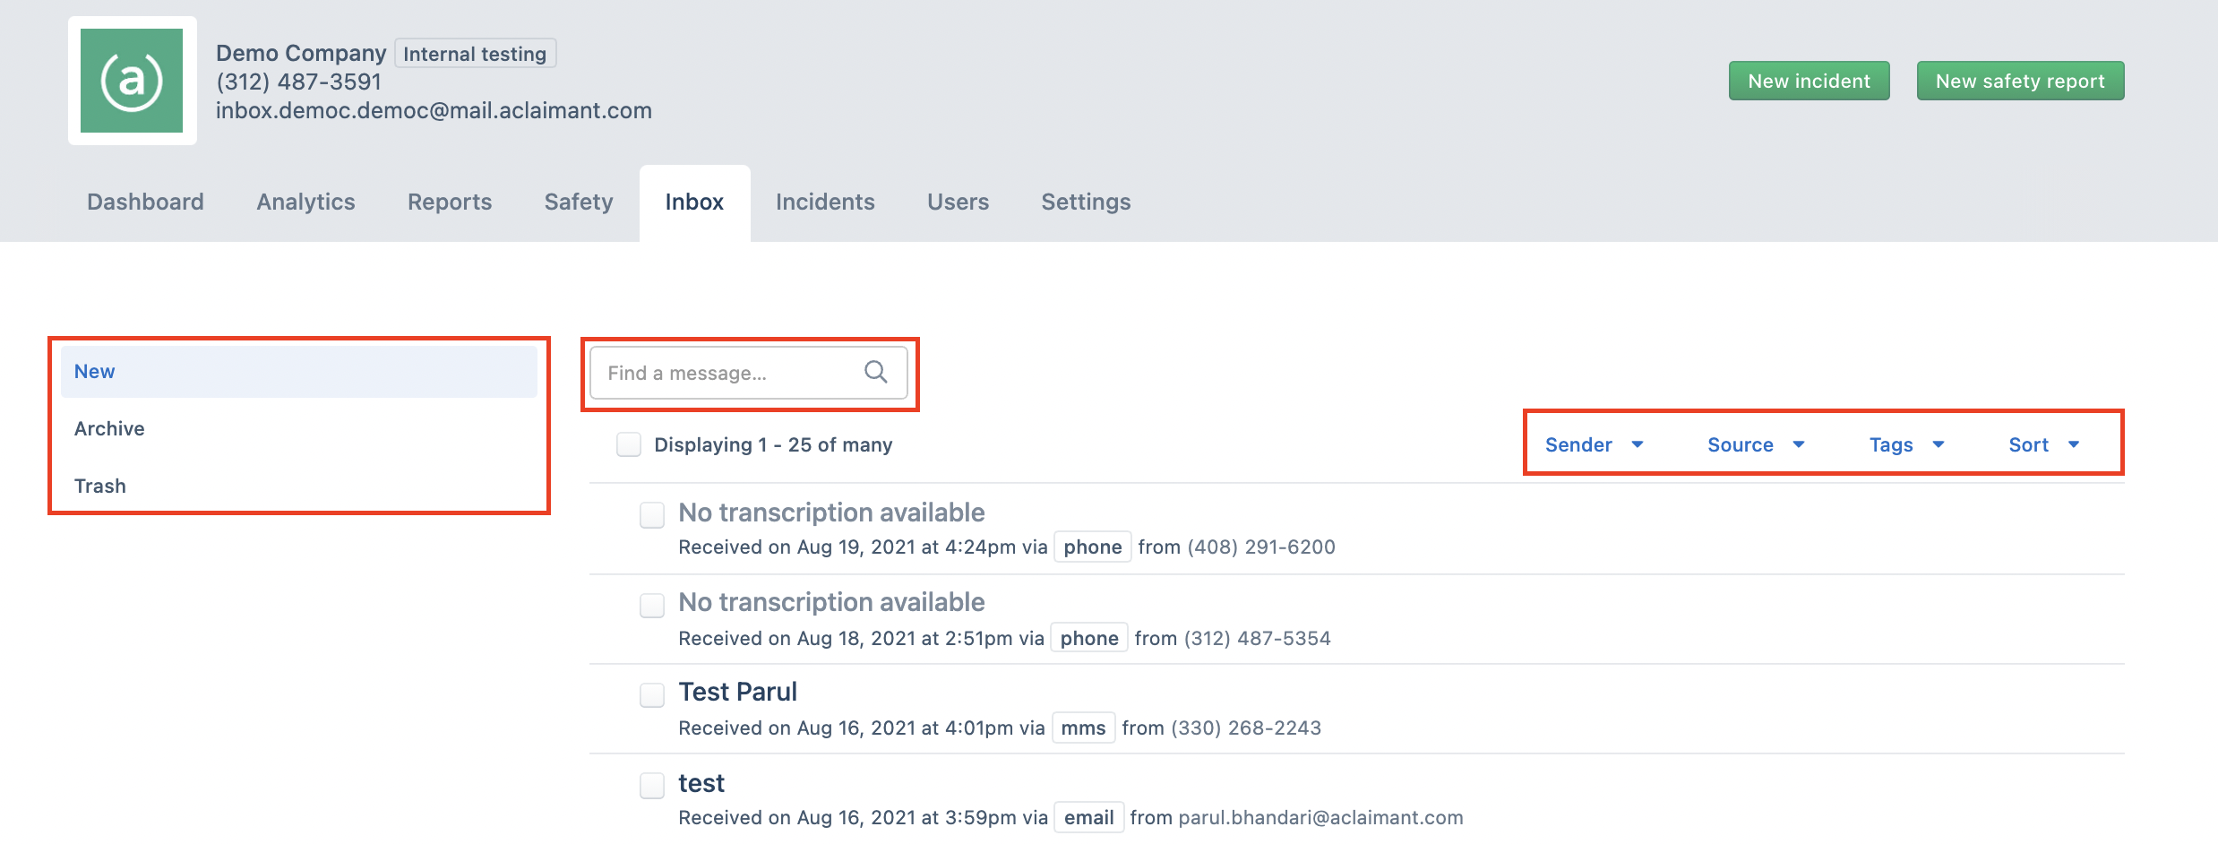Open Aug 19 'No transcription available' message
Screen dimensions: 2218x844
[x=831, y=512]
